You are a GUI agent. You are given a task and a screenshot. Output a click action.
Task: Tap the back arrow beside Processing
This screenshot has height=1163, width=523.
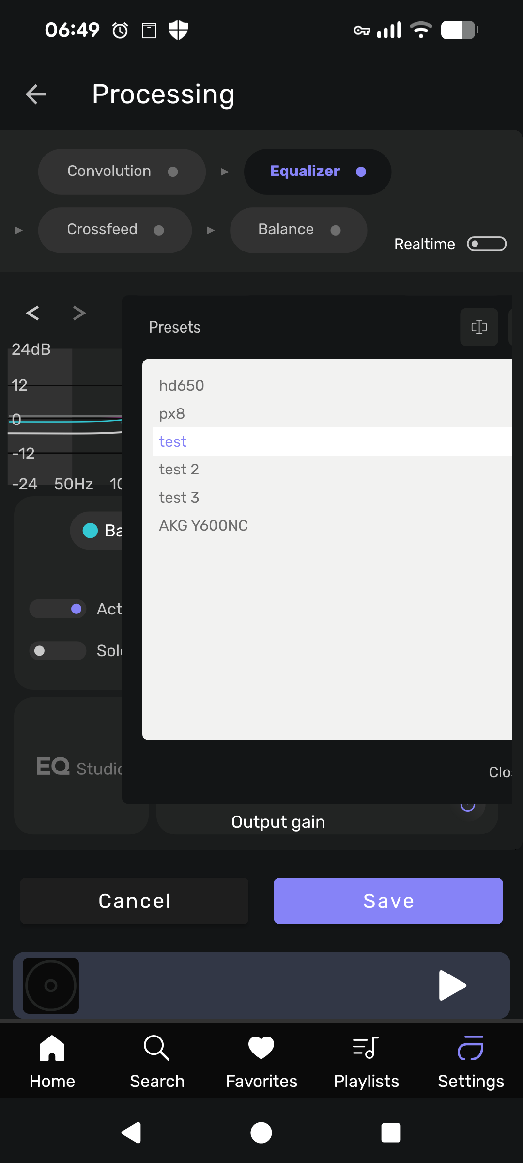tap(36, 94)
